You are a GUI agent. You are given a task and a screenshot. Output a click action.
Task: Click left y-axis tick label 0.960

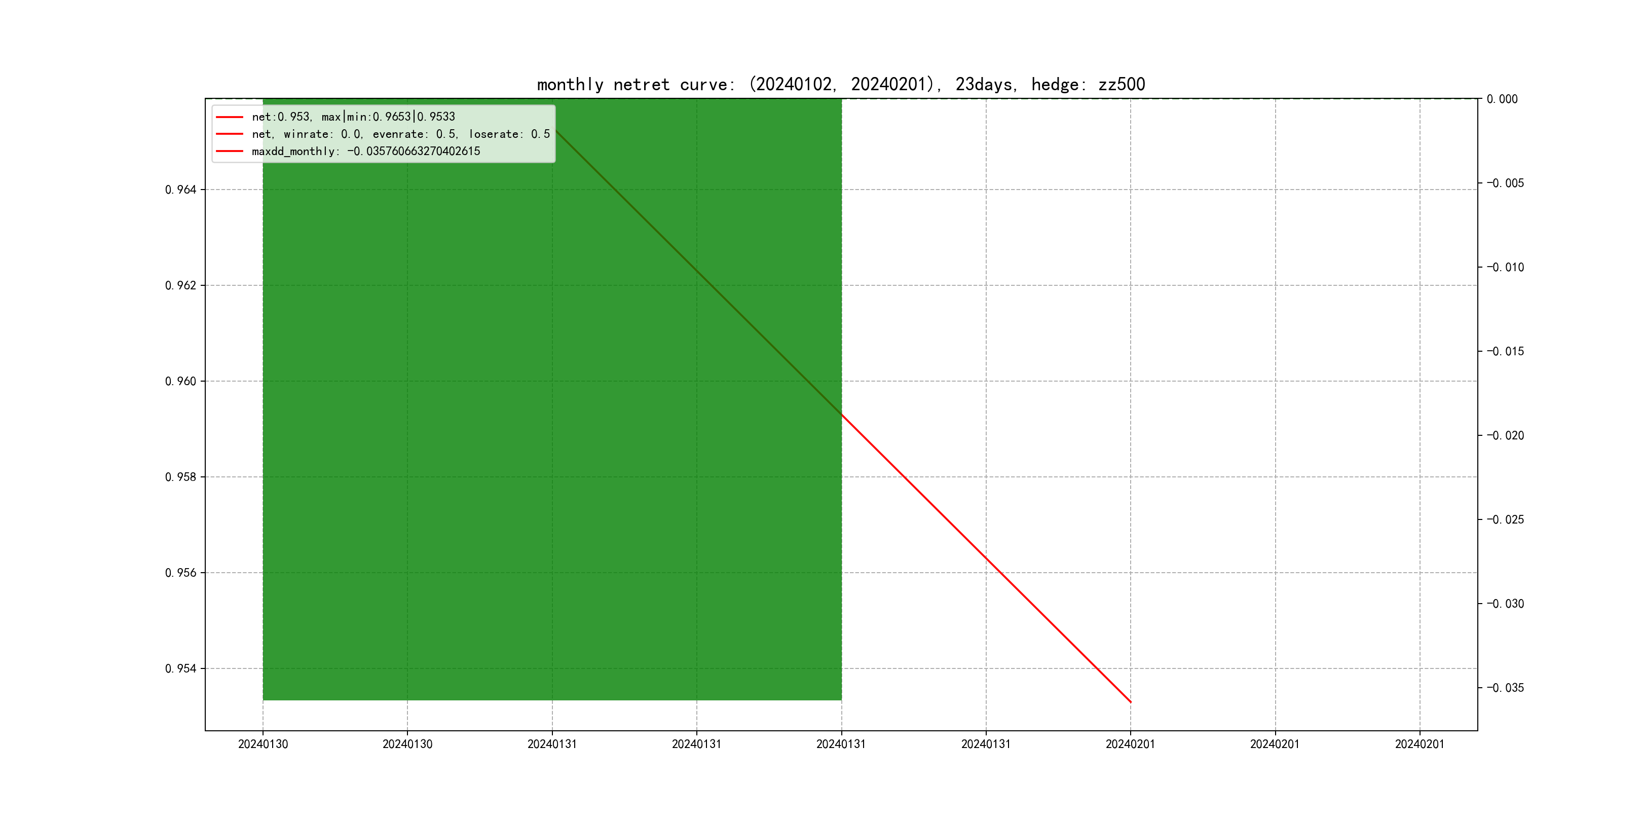[x=180, y=381]
